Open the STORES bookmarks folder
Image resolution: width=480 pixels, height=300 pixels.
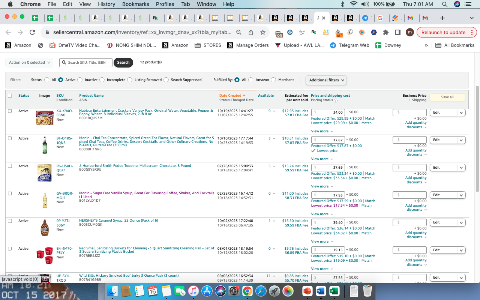point(208,45)
